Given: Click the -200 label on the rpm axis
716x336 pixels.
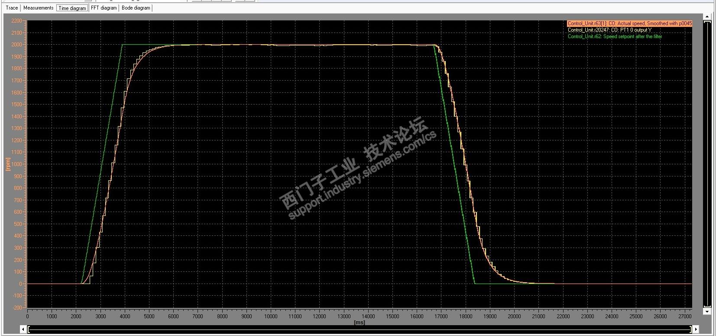Looking at the screenshot, I should tap(17, 307).
